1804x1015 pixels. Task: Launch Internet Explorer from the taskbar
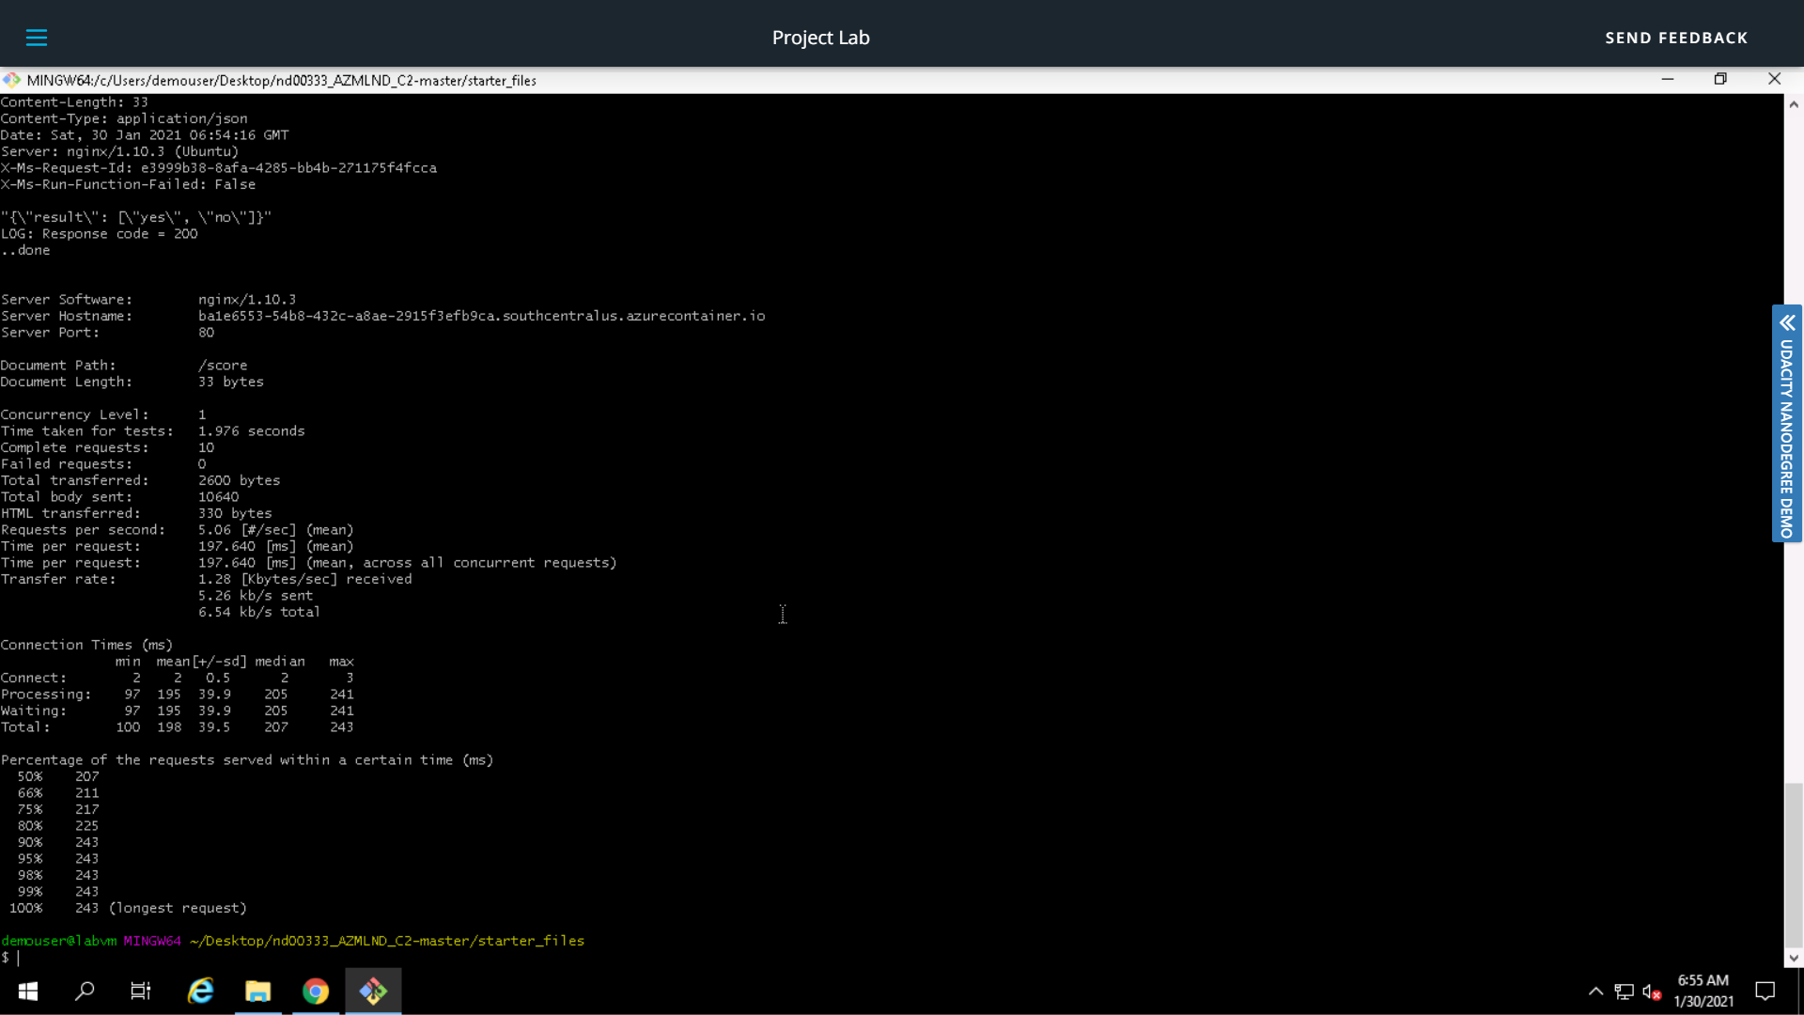200,992
